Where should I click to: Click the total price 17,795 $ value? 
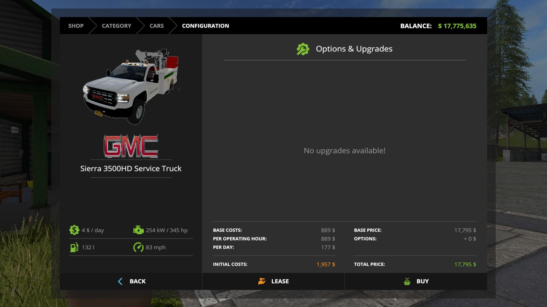(465, 264)
